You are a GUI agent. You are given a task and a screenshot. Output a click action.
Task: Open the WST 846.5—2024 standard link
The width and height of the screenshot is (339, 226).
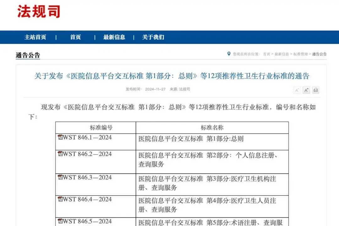(87, 221)
